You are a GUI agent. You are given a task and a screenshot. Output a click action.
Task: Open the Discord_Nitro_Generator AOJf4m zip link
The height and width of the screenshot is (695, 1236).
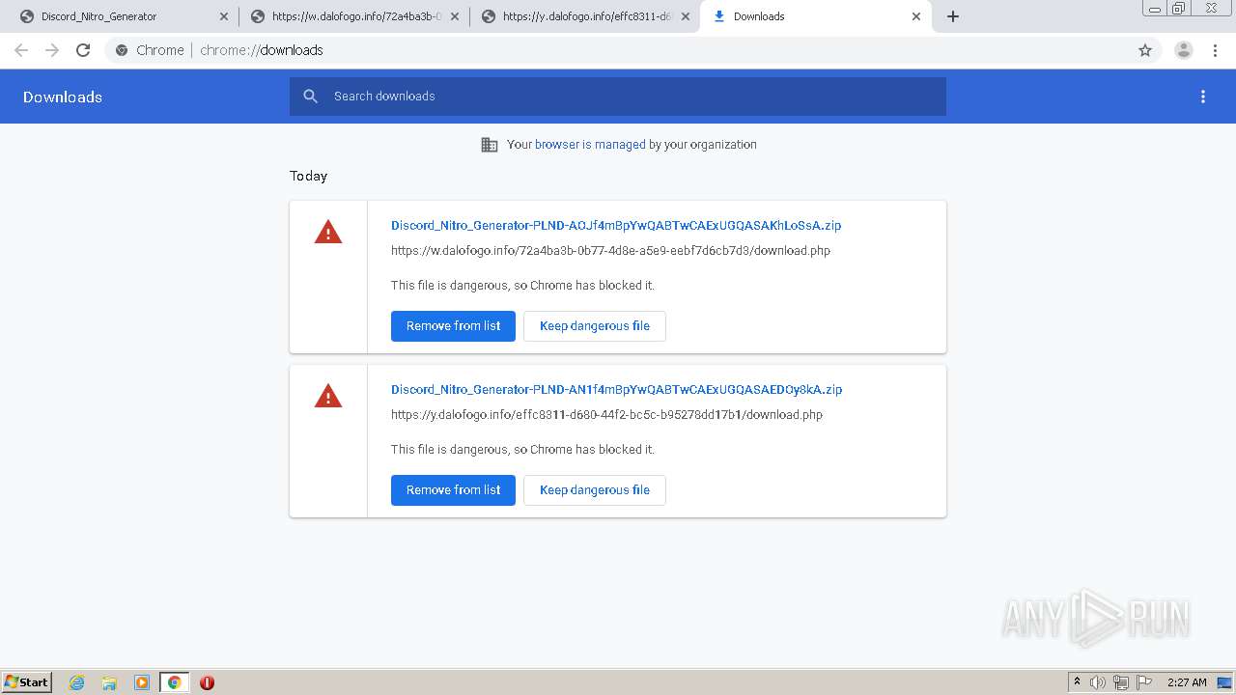pyautogui.click(x=616, y=226)
